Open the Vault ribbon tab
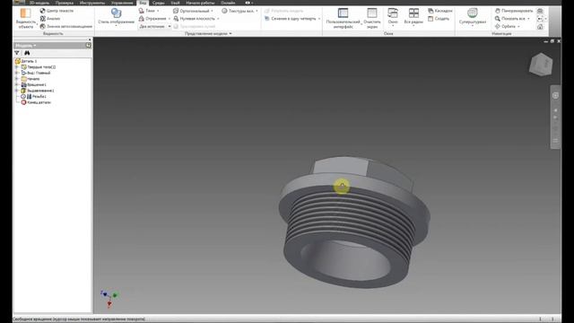Image resolution: width=574 pixels, height=323 pixels. (x=175, y=3)
